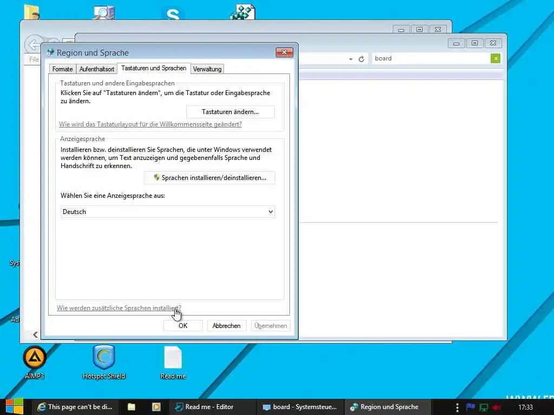Open the Willkommensseite keyboard layout help link
Viewport: 554px width, 415px height.
(150, 124)
